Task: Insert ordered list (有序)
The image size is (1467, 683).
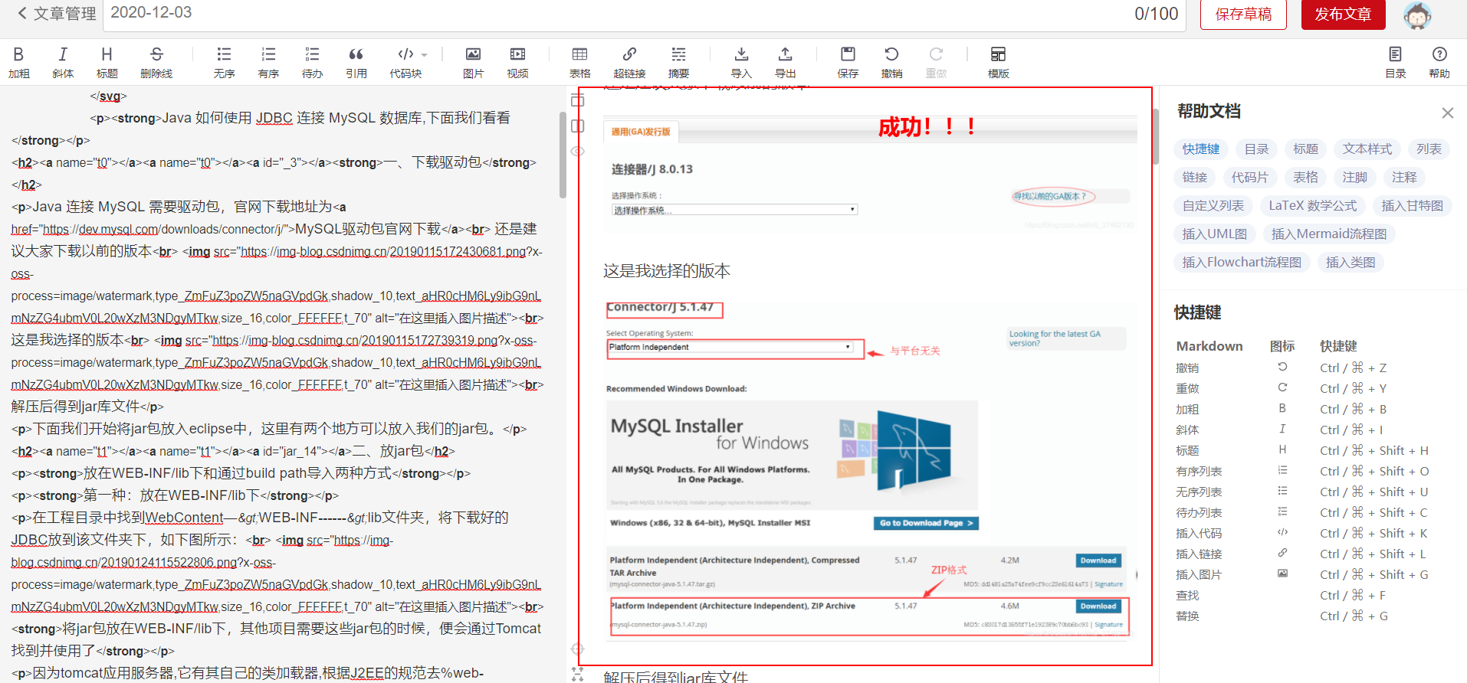Action: pos(268,62)
